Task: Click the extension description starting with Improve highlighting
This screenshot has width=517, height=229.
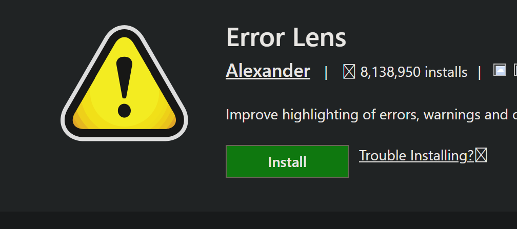Action: 371,115
